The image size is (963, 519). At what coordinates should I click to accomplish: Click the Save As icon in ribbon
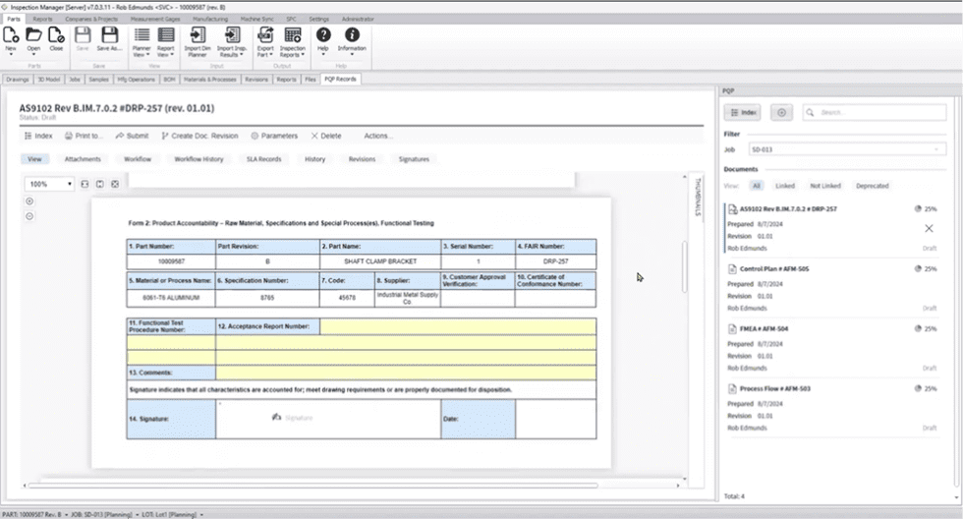(x=109, y=36)
